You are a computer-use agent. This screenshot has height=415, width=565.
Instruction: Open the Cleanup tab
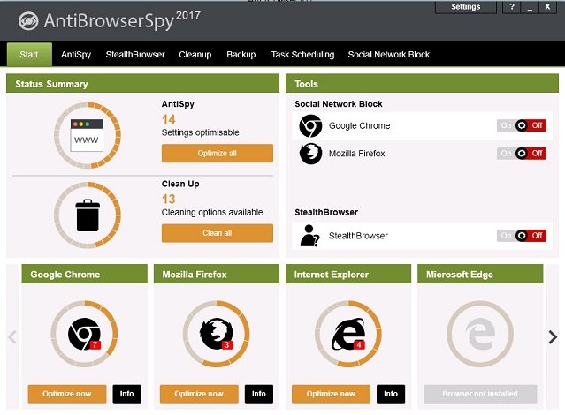[195, 55]
